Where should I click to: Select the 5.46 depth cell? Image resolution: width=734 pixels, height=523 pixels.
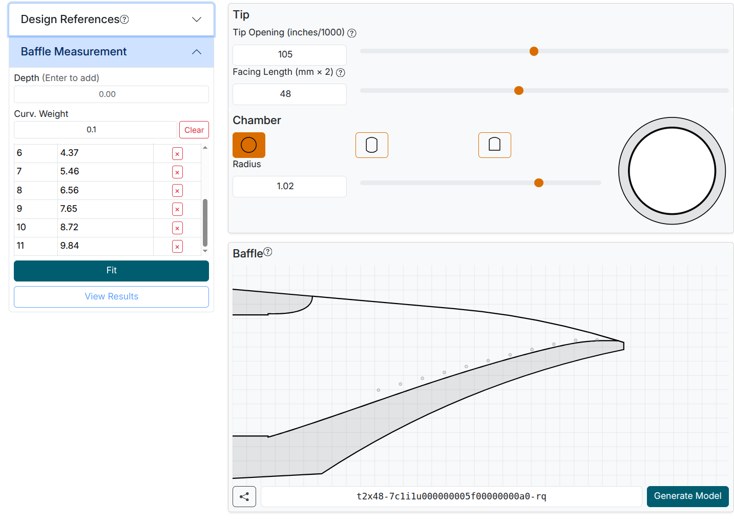tap(106, 172)
